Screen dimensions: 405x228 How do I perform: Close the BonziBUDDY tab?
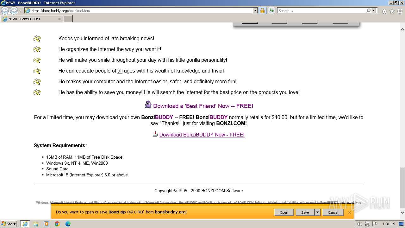[x=59, y=19]
